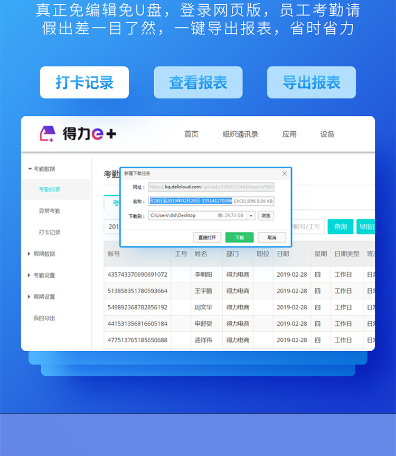The height and width of the screenshot is (456, 396).
Task: Expand the 考勤设置 section
Action: [29, 275]
